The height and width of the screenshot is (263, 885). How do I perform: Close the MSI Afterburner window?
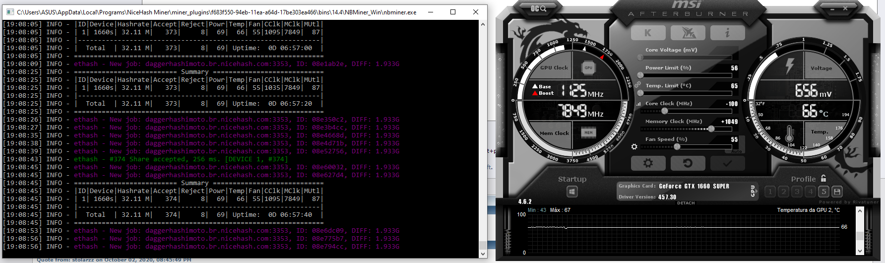tap(846, 8)
